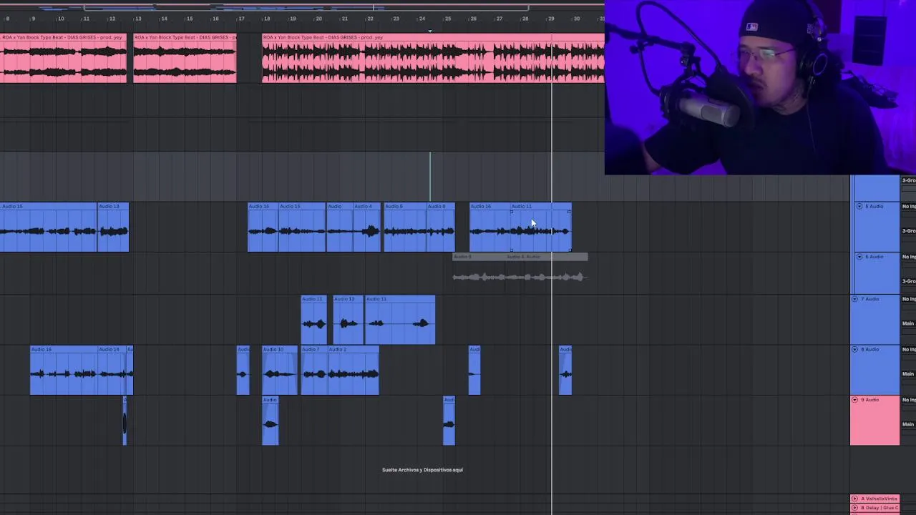Select the pink beat clip starting near bar 18

(433, 59)
